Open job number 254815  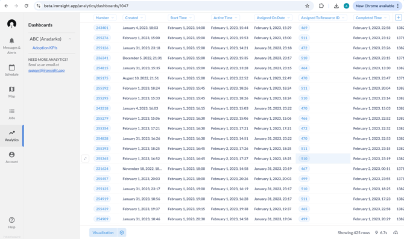[102, 68]
